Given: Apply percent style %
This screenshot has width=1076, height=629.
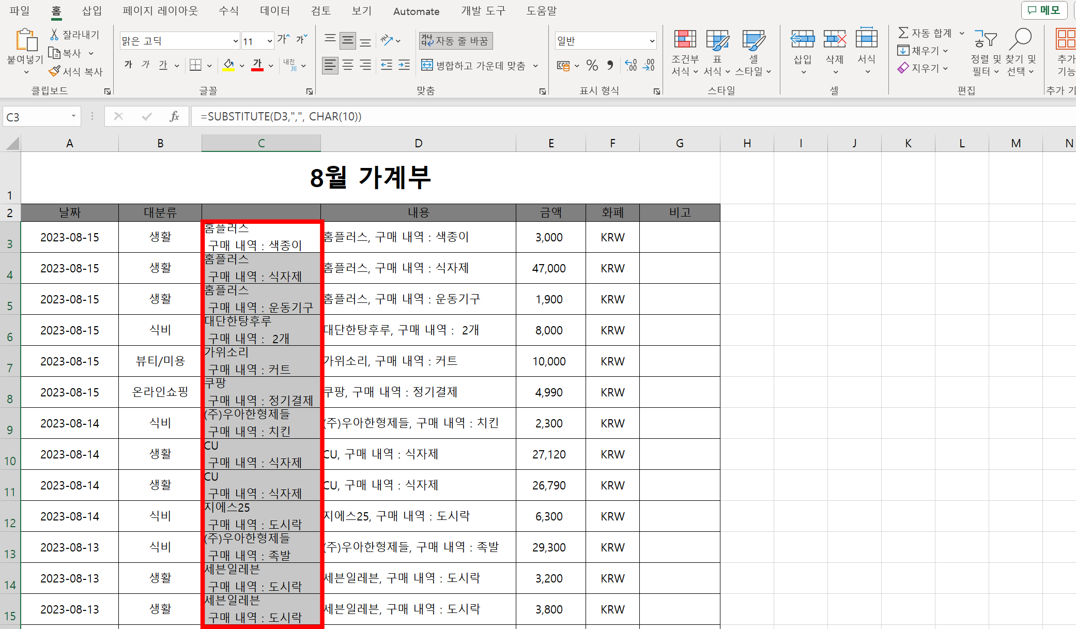Looking at the screenshot, I should 592,65.
